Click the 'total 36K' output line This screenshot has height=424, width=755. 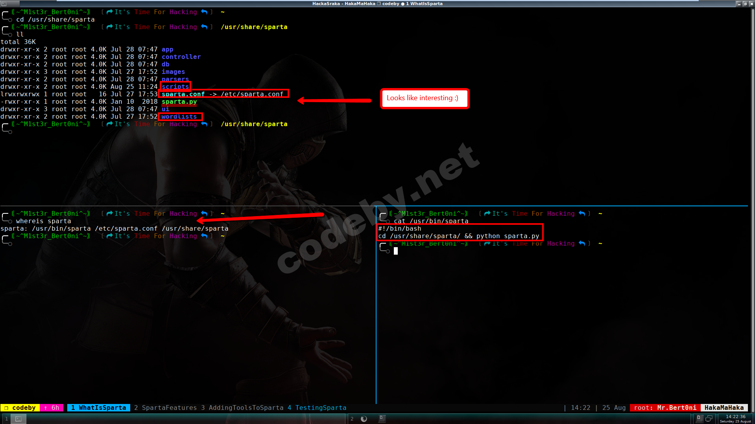pos(18,42)
